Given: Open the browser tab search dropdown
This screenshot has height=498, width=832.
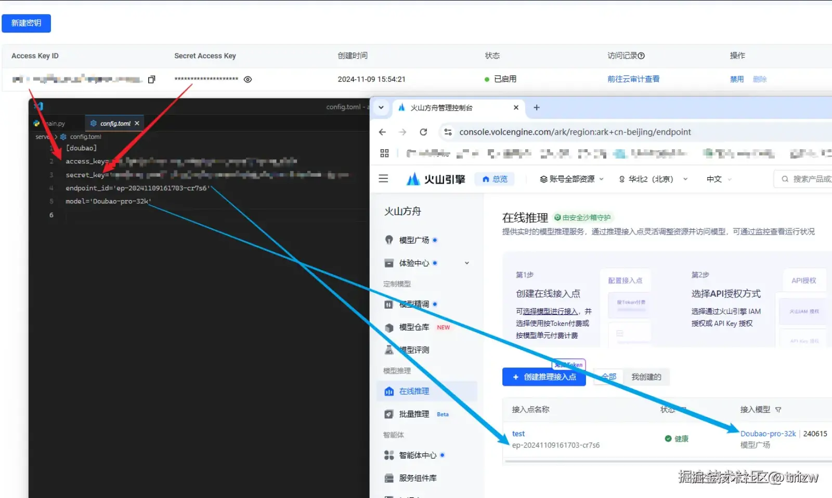Looking at the screenshot, I should tap(381, 108).
